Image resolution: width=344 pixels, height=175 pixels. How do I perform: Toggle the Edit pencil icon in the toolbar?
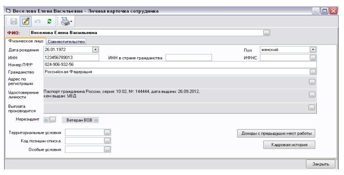[x=26, y=21]
